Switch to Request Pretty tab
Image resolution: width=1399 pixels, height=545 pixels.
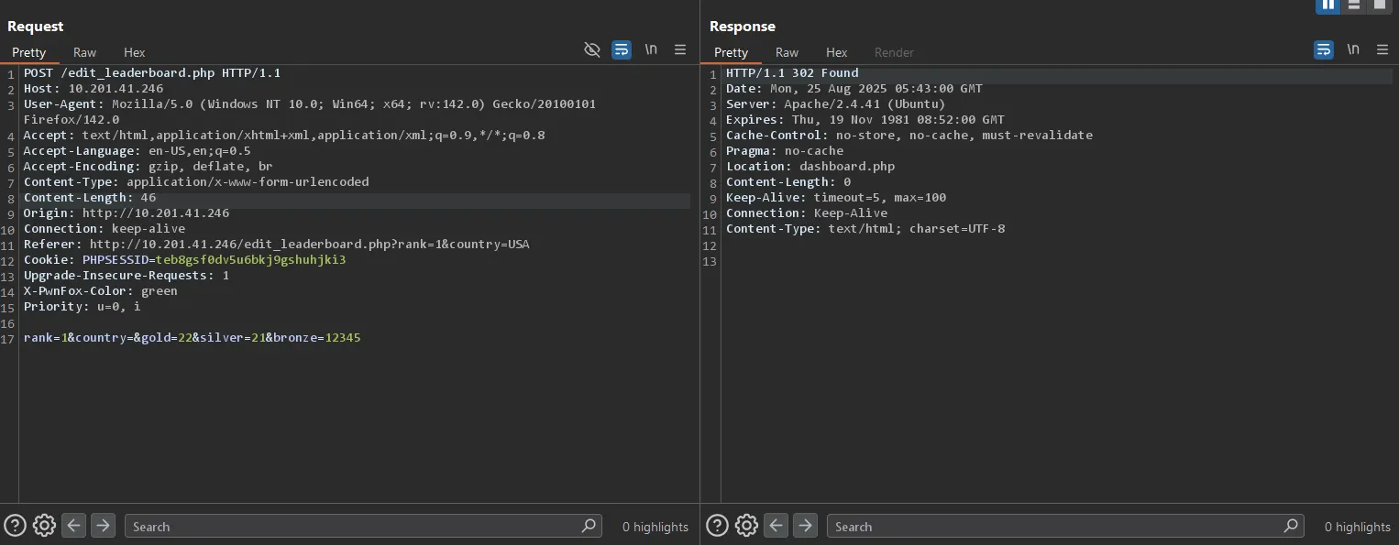(x=29, y=52)
